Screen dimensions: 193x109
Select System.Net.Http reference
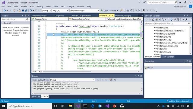click(x=164, y=40)
